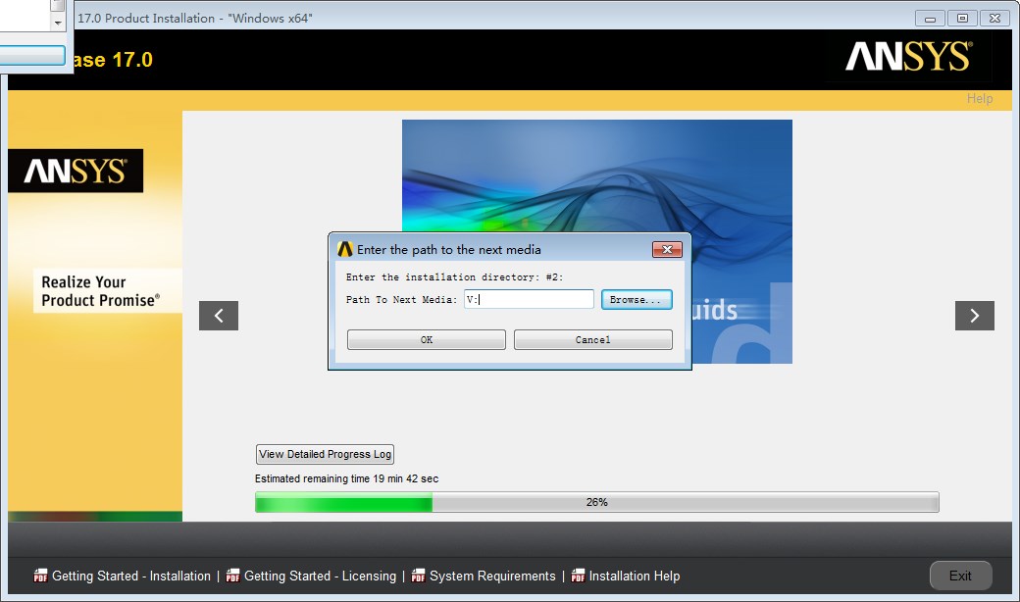
Task: Click PDF icon beside System Requirements
Action: point(419,576)
